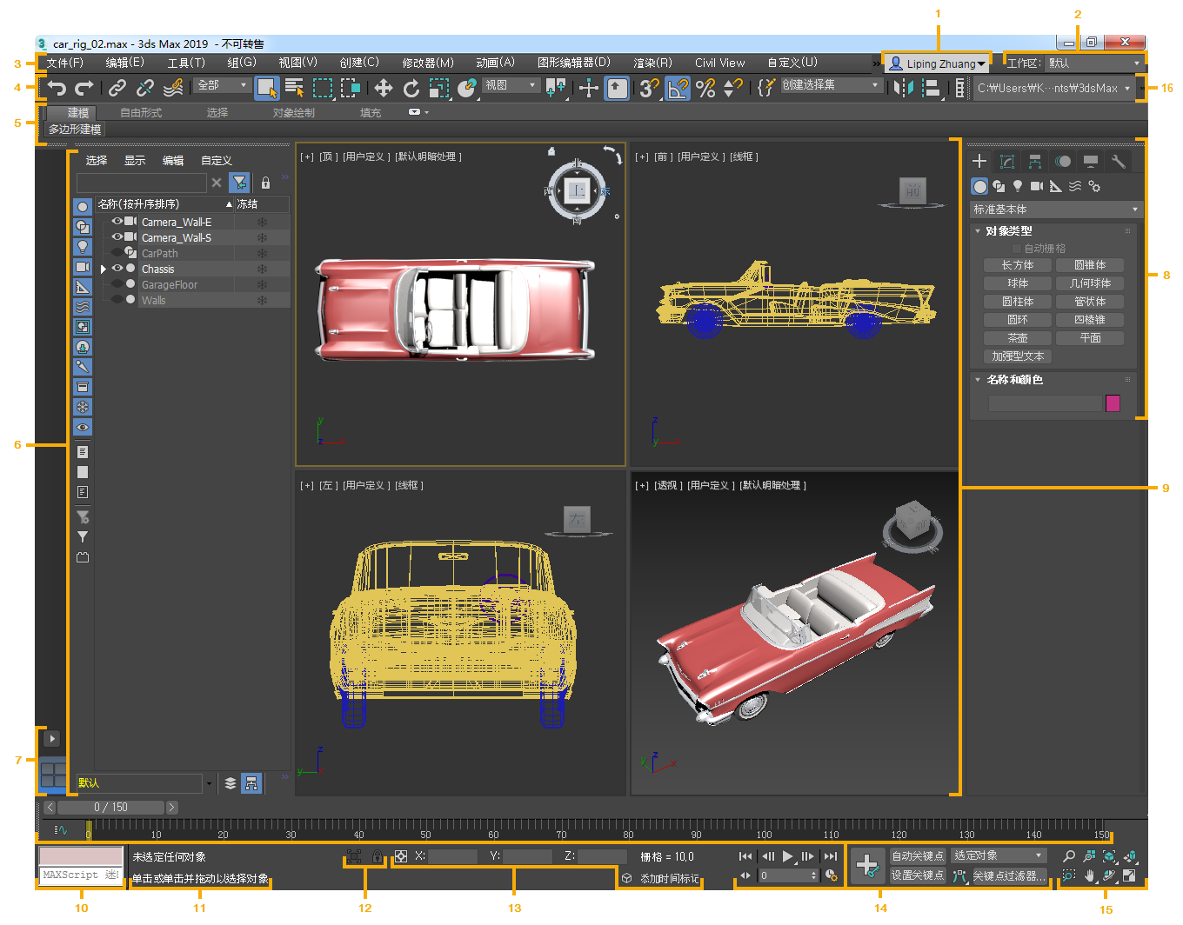Click the 球体 sphere primitive button
Image resolution: width=1183 pixels, height=925 pixels.
tap(1018, 283)
